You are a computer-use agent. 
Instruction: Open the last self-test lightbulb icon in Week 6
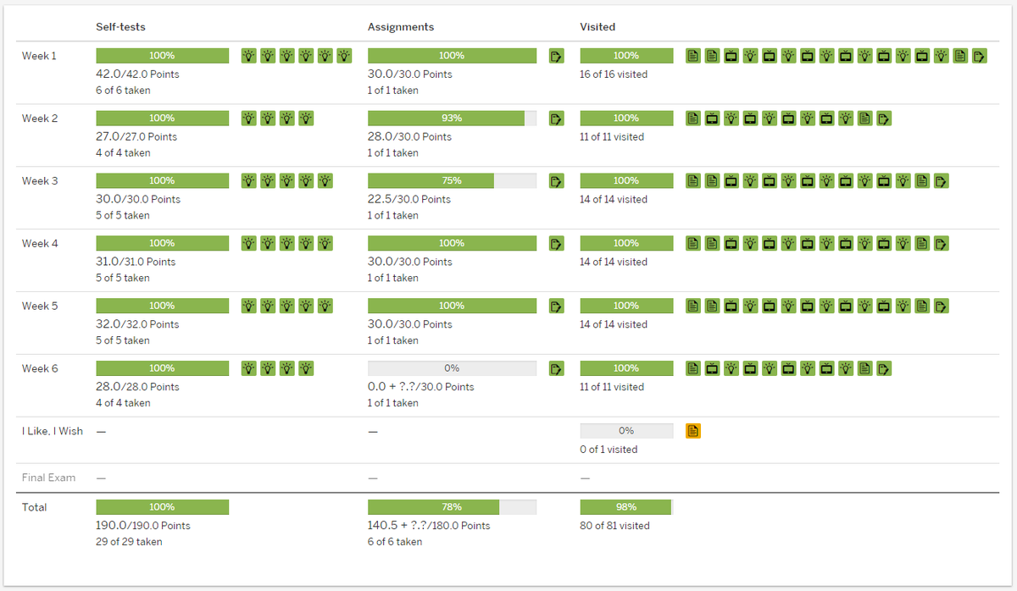(x=306, y=369)
